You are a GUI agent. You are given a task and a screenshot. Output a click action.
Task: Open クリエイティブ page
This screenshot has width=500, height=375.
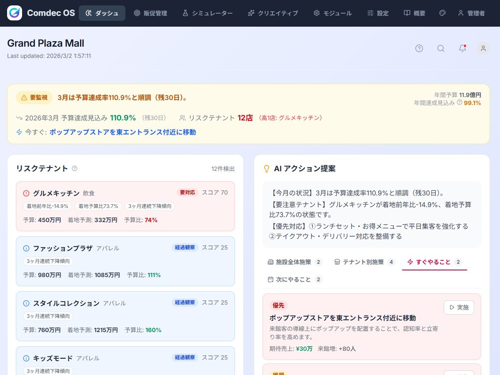(273, 13)
